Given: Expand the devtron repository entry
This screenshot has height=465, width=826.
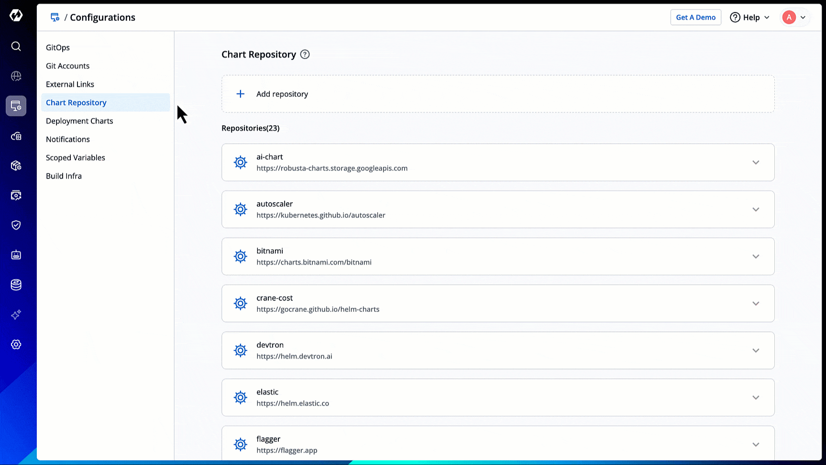Looking at the screenshot, I should click(x=755, y=350).
